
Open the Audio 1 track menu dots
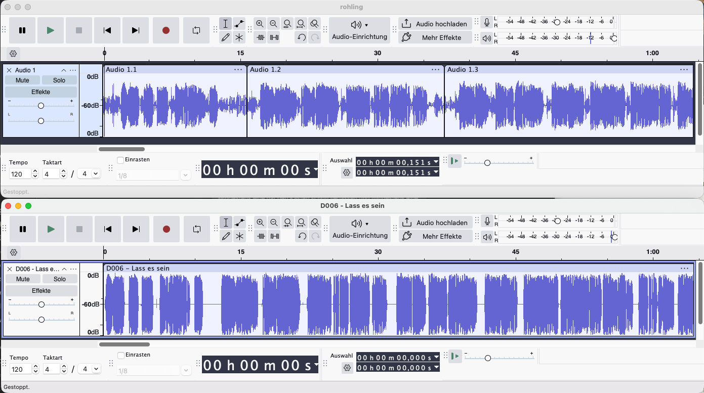(x=73, y=70)
